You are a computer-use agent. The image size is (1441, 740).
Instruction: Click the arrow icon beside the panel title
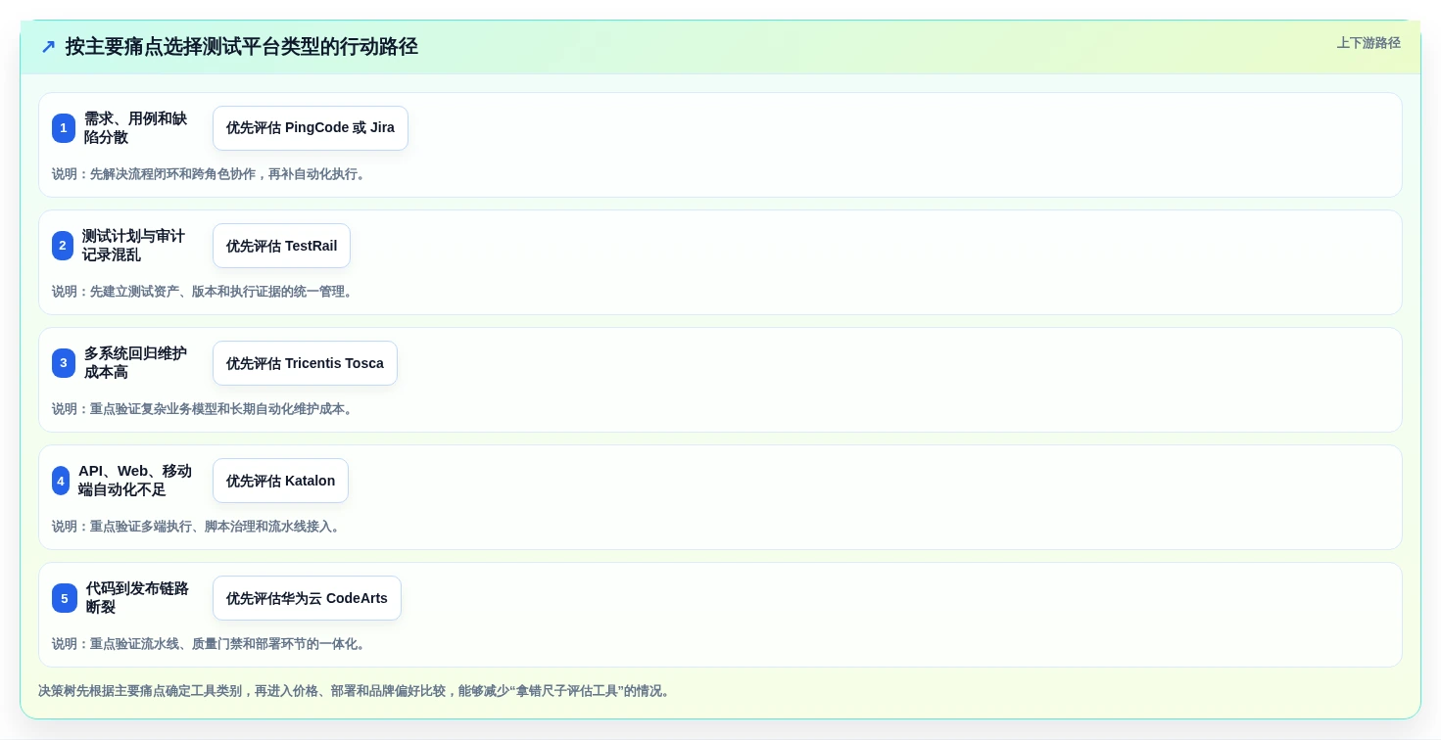coord(48,47)
